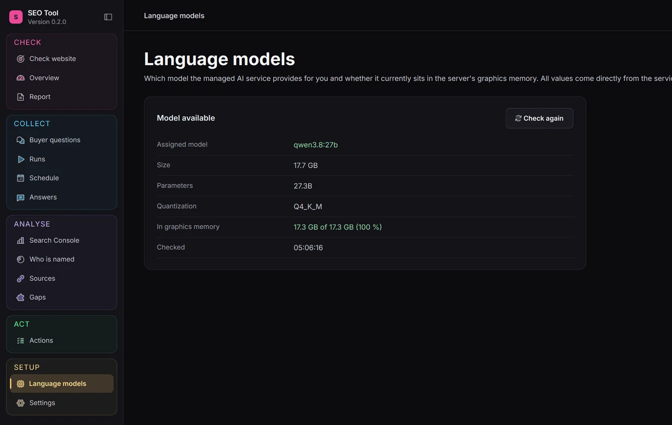Image resolution: width=672 pixels, height=425 pixels.
Task: Open the Who is named item
Action: click(61, 260)
